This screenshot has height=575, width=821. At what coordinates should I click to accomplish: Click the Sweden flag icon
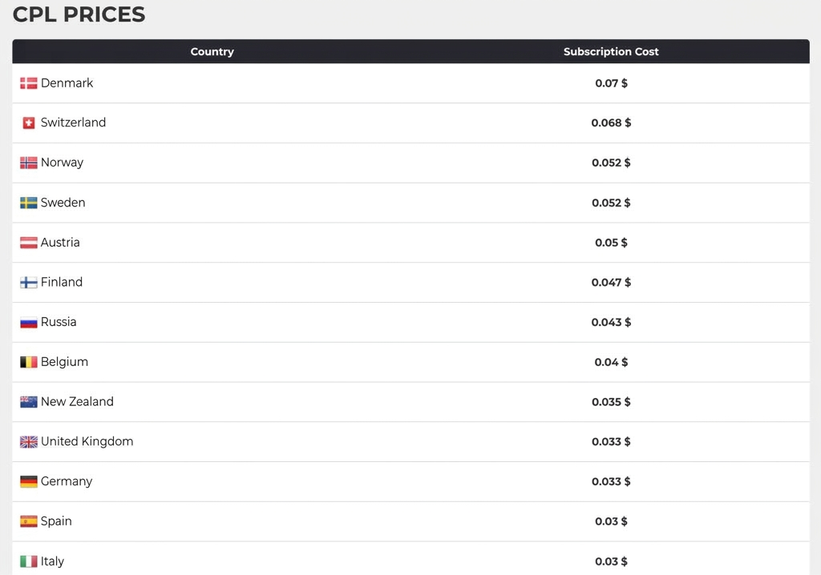(29, 203)
